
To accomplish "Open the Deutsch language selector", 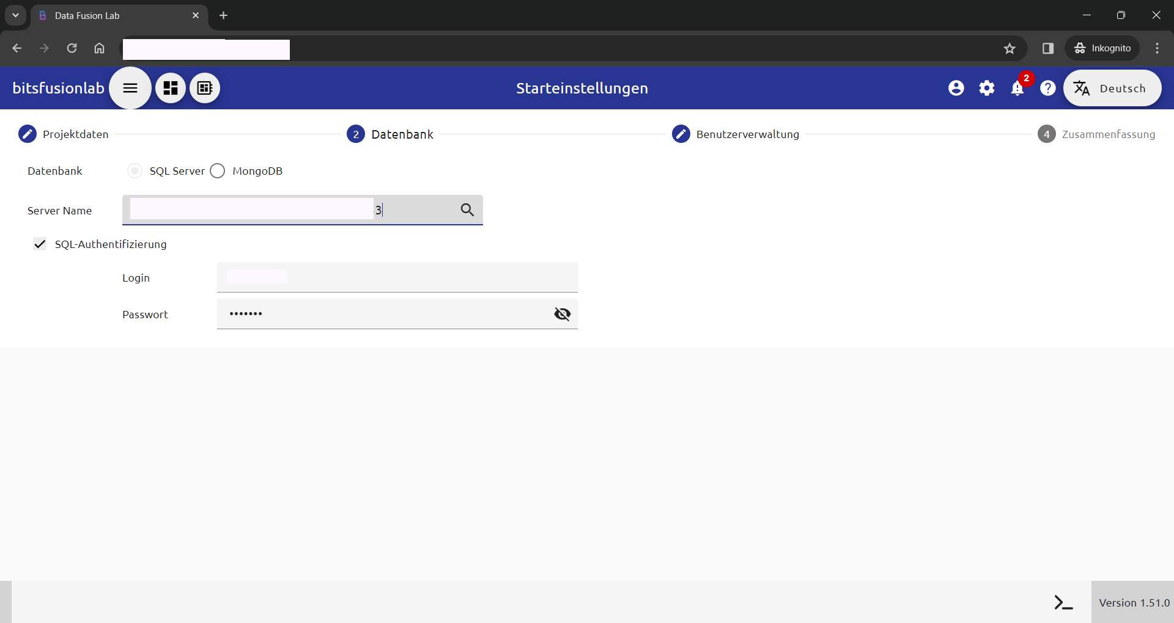I will (x=1112, y=88).
